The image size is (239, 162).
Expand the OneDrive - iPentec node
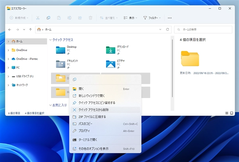click(x=8, y=59)
